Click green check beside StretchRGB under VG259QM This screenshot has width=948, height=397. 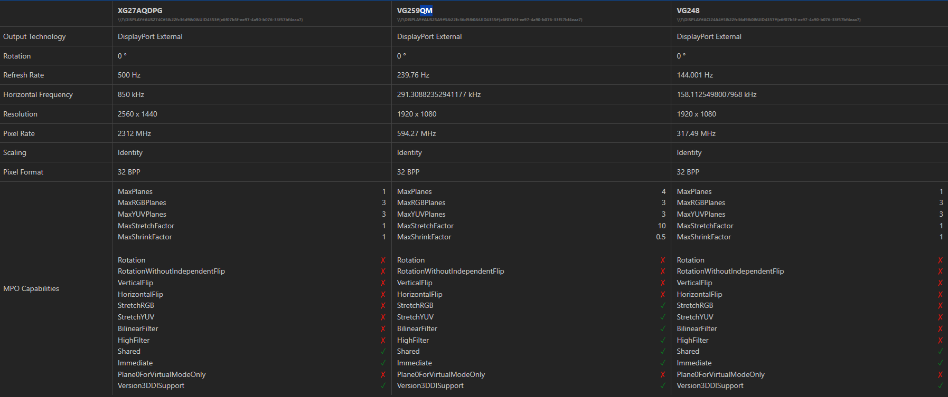click(663, 306)
